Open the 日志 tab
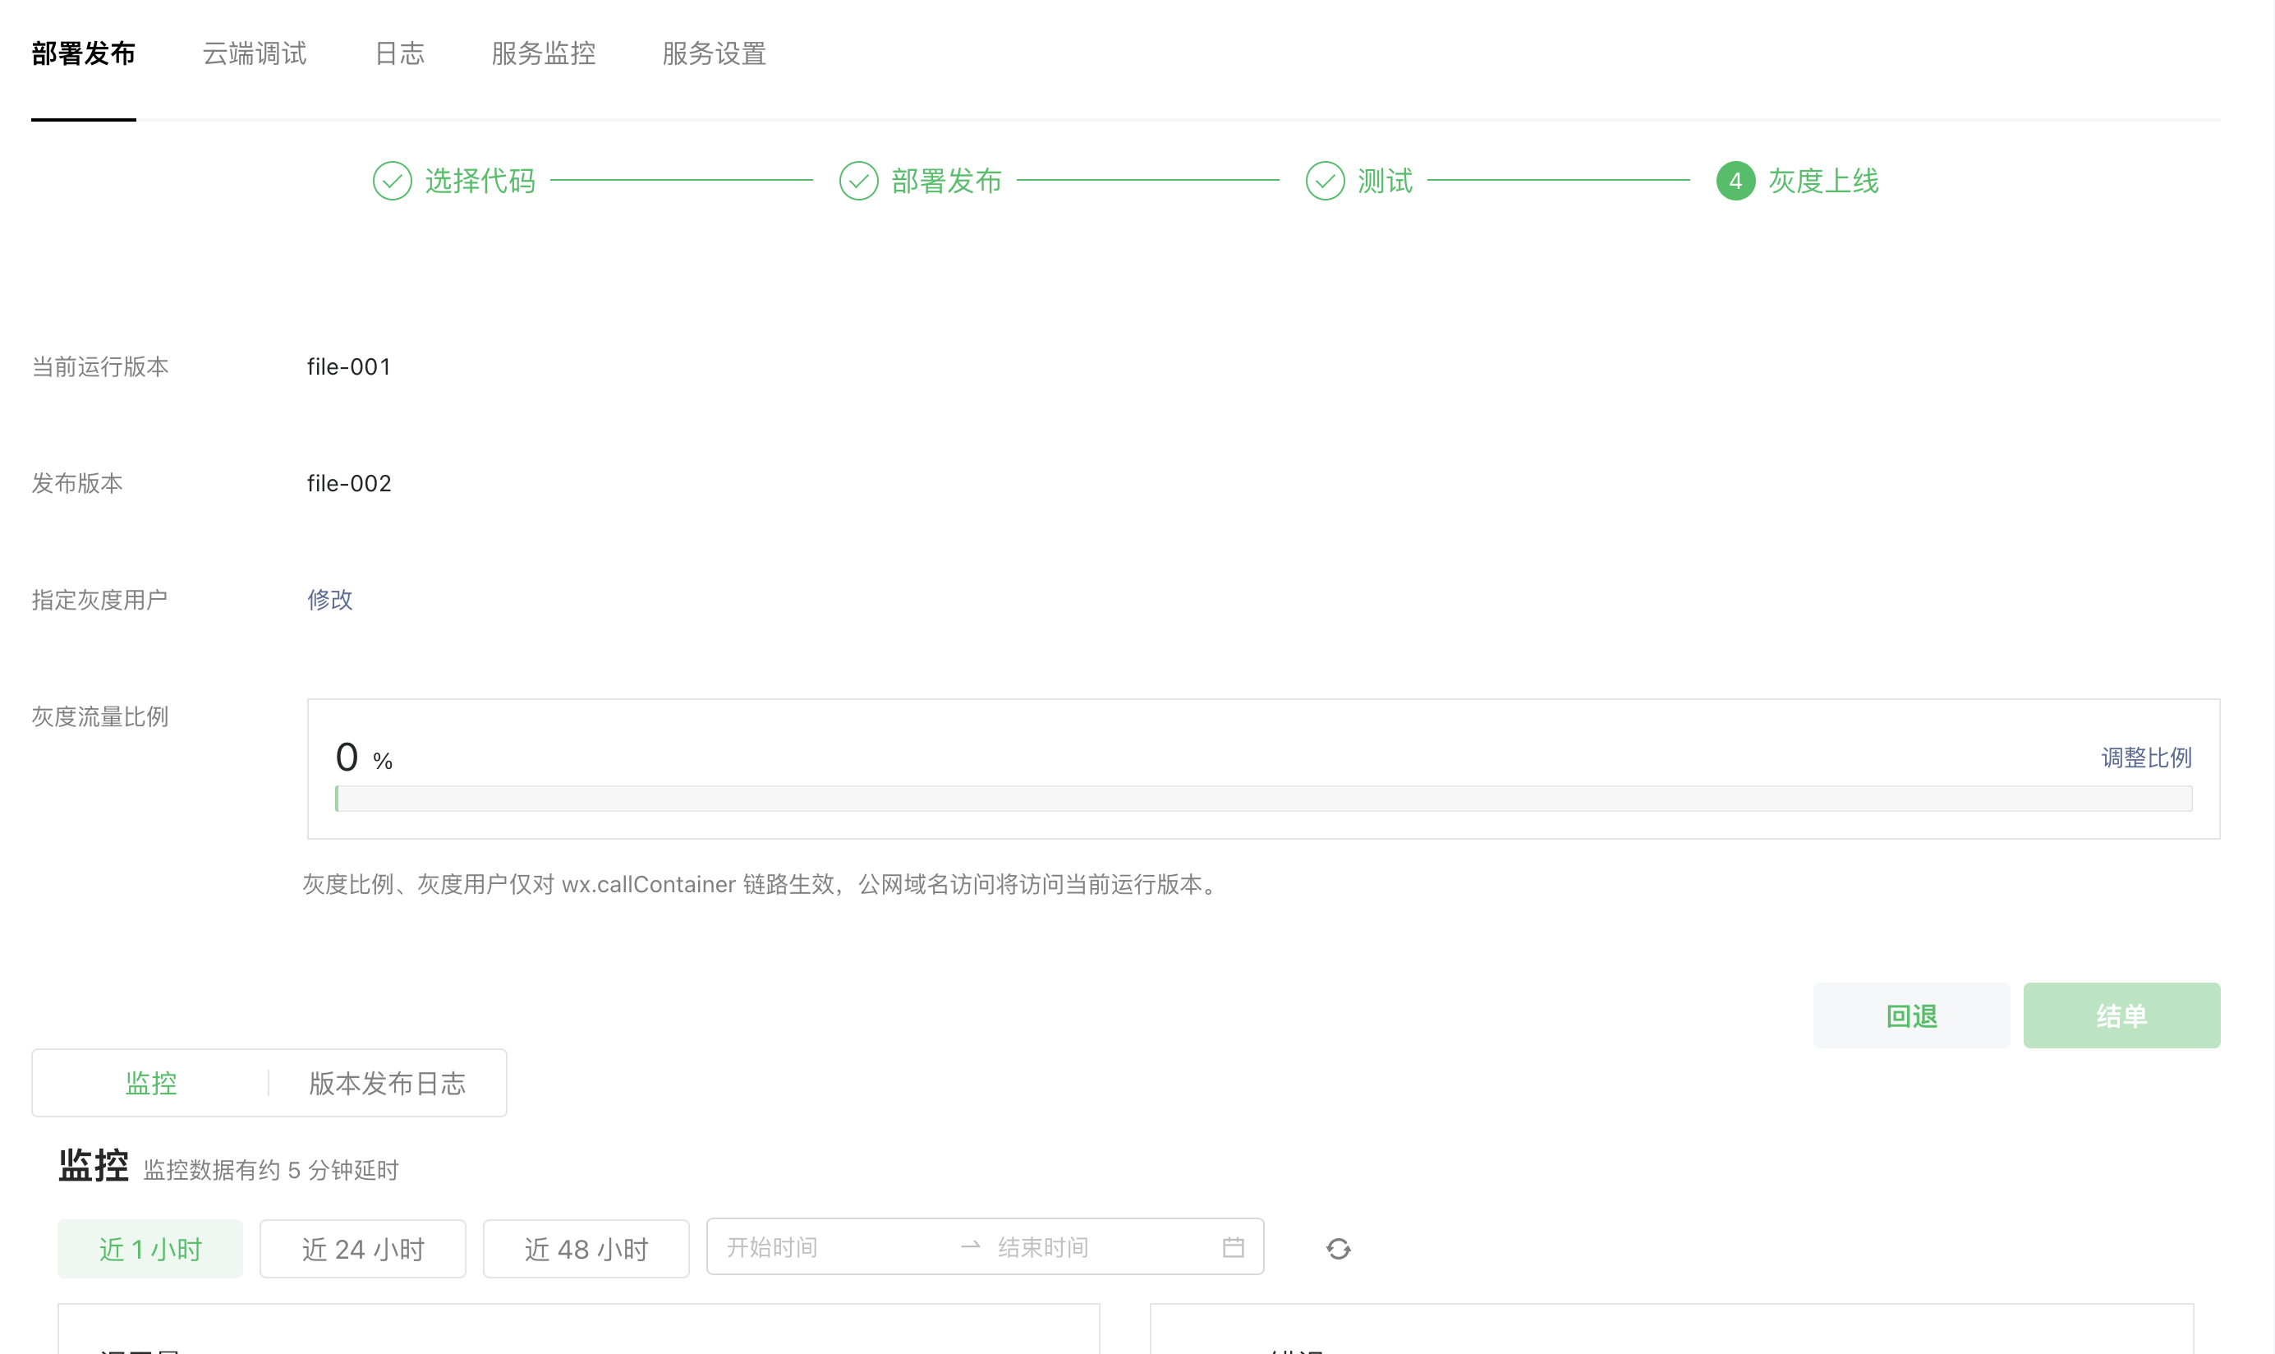Viewport: 2275px width, 1354px height. [399, 54]
